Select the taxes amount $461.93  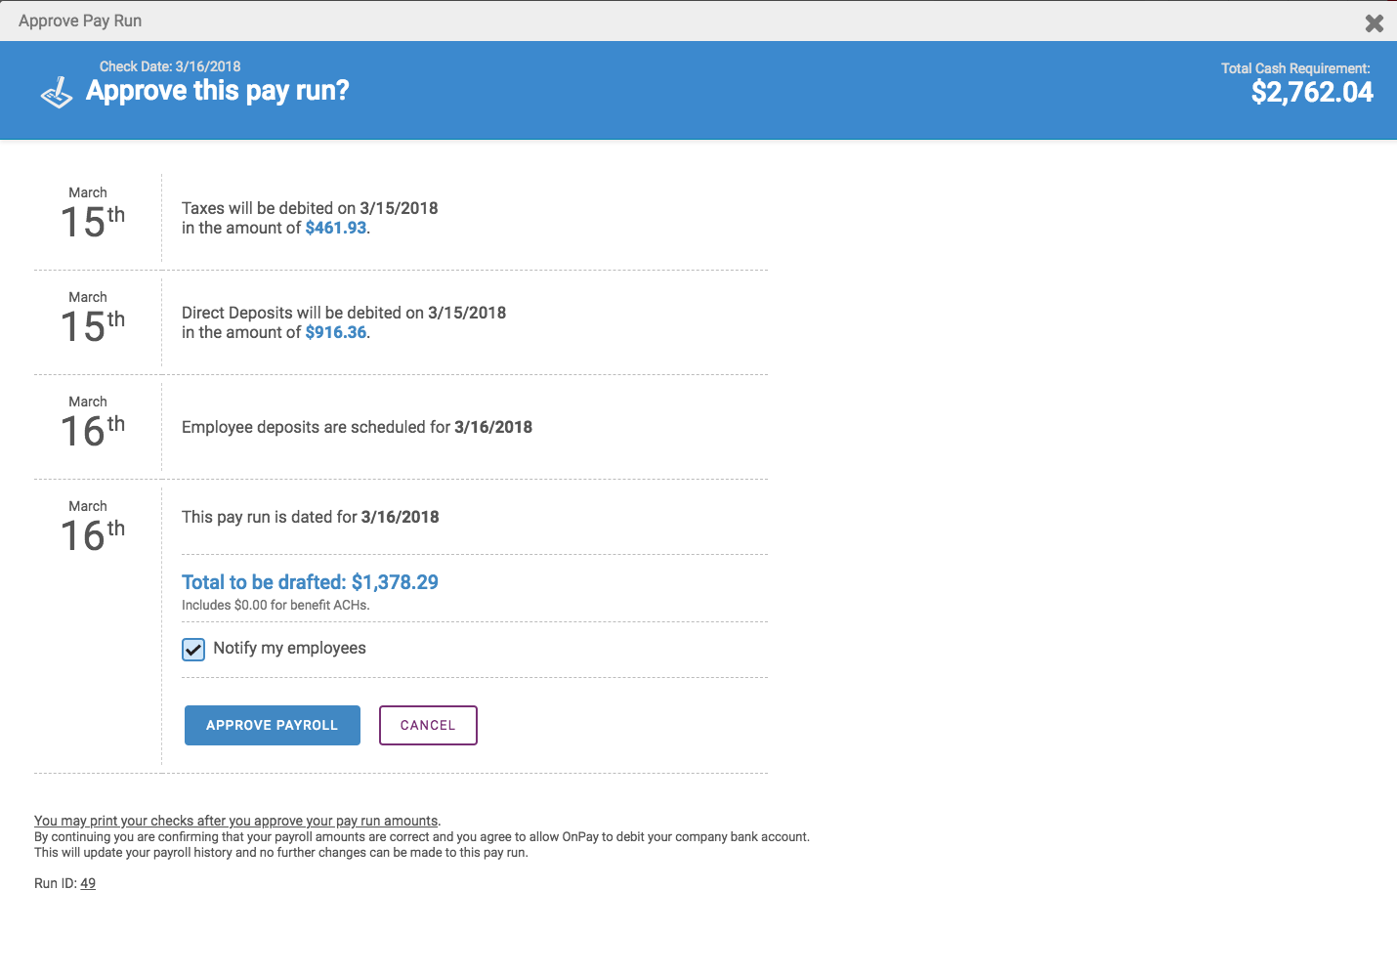pos(336,228)
